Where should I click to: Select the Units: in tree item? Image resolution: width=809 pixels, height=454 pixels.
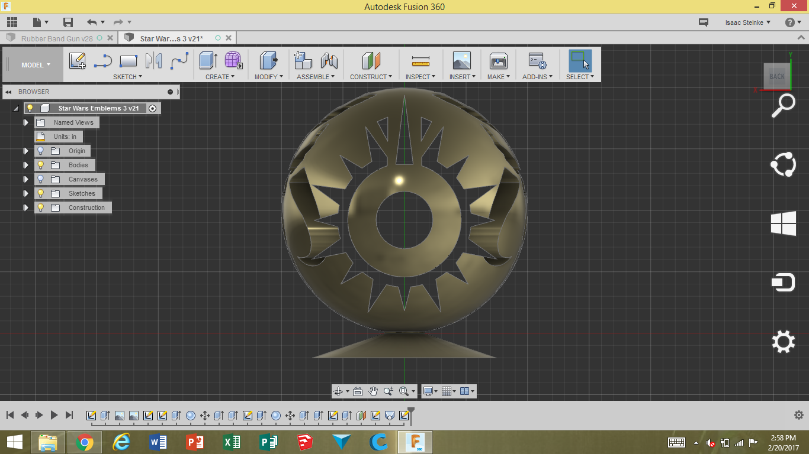pyautogui.click(x=58, y=137)
